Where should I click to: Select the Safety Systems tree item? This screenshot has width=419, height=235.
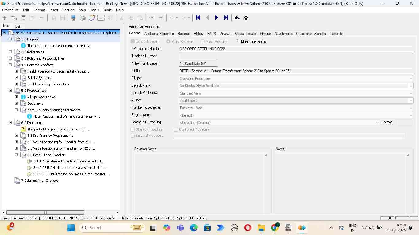click(x=39, y=78)
